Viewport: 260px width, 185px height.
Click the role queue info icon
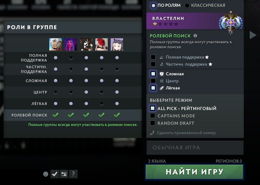tap(195, 36)
